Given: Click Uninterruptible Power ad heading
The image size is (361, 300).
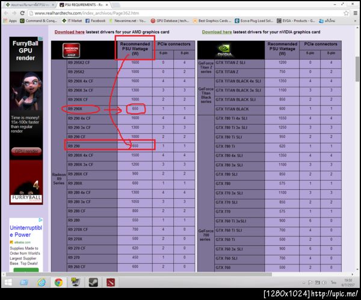Looking at the screenshot, I should (25, 231).
